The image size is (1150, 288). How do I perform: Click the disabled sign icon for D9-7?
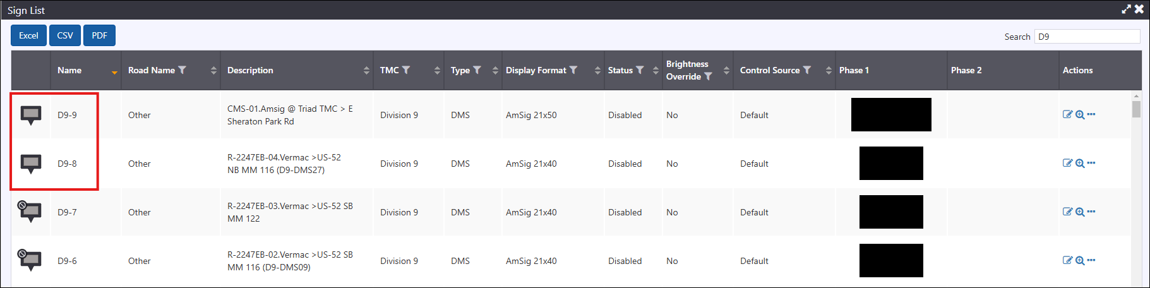point(29,212)
